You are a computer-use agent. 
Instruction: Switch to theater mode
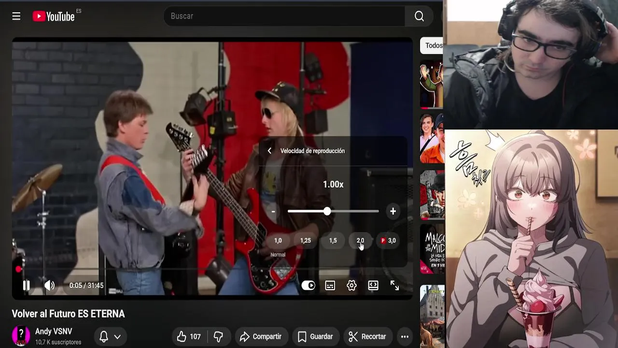[373, 286]
